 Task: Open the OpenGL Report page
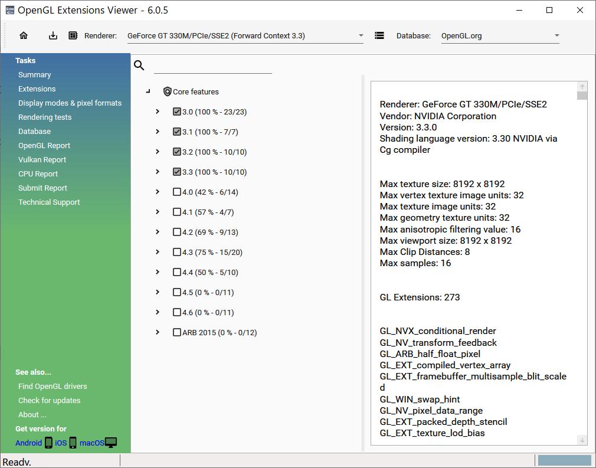pyautogui.click(x=44, y=146)
